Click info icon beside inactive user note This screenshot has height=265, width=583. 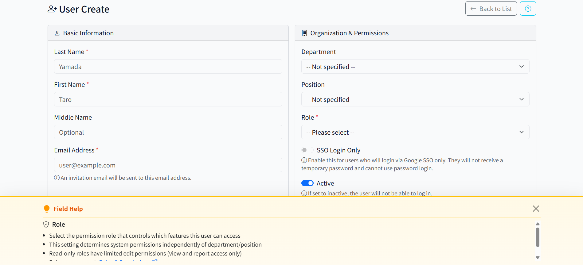pos(304,193)
